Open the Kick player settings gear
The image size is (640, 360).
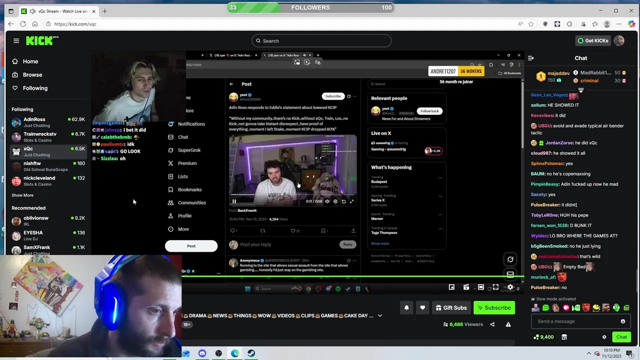[510, 287]
